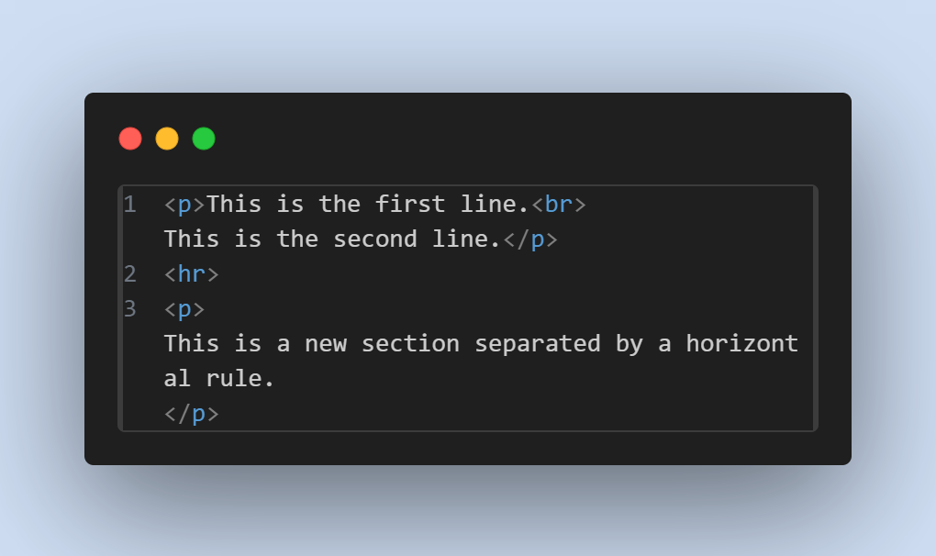Screen dimensions: 936x556
Task: Click the word 'new' in the code
Action: pos(326,344)
